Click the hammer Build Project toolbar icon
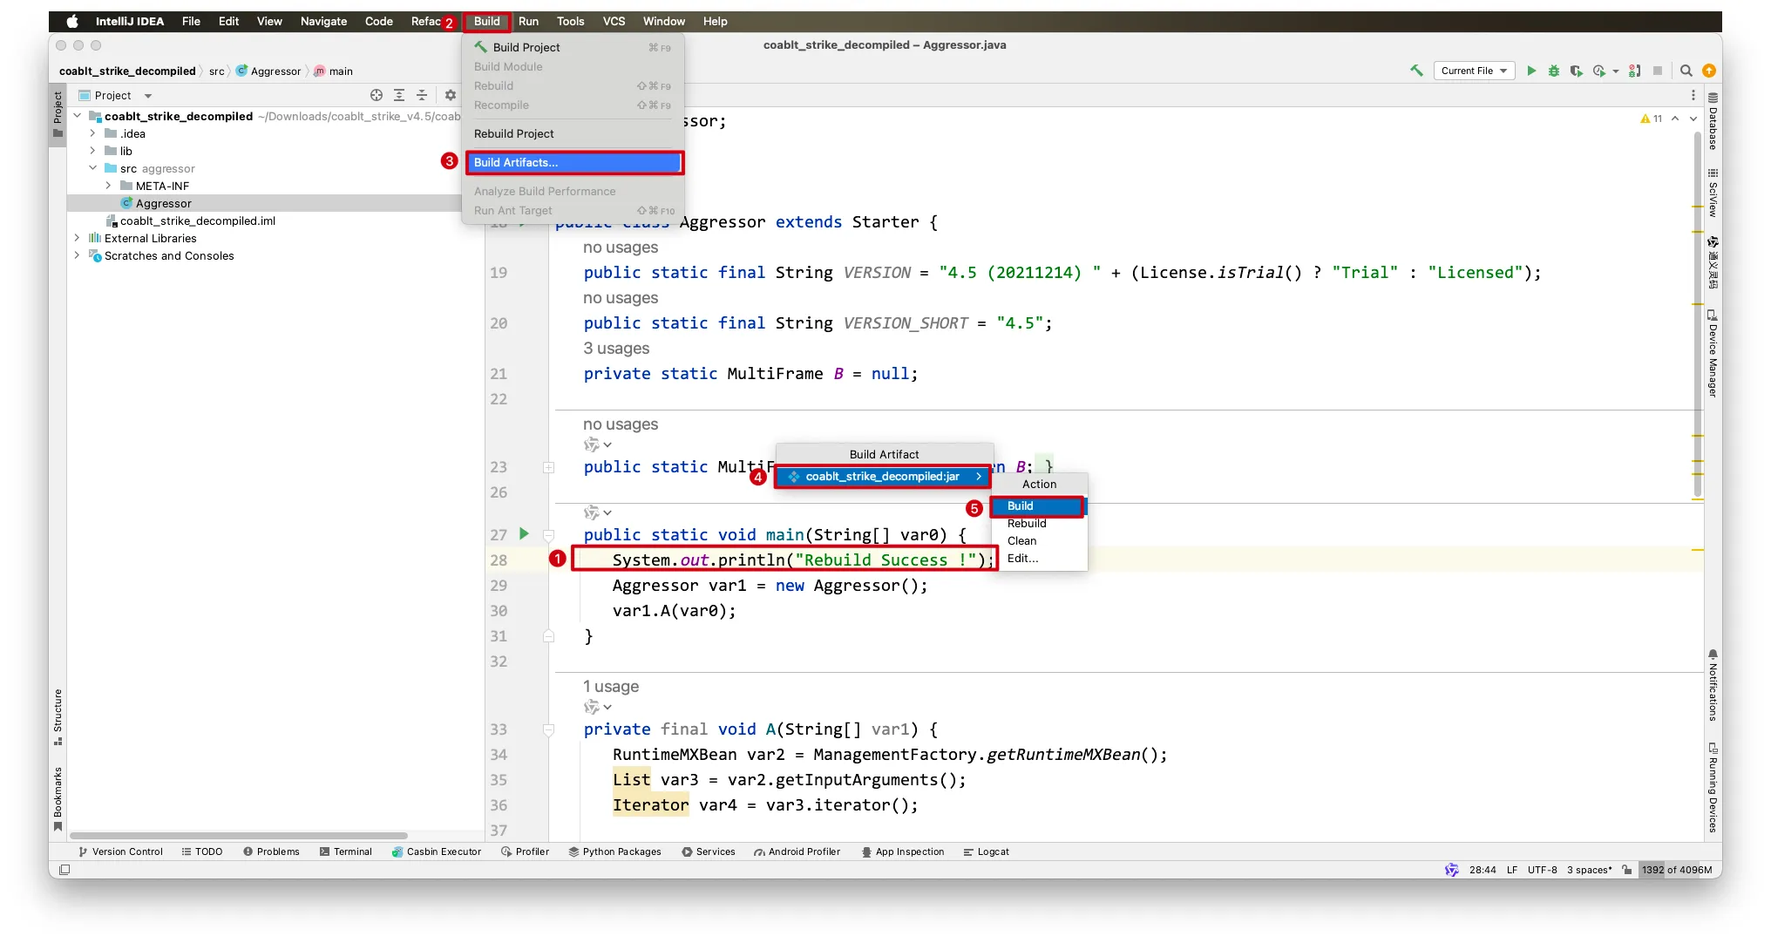Viewport: 1771px width, 943px height. (x=1416, y=71)
